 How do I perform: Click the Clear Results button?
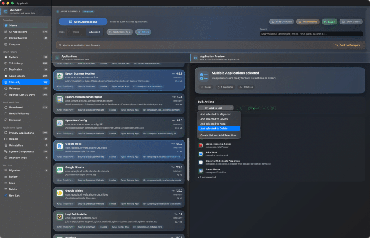pos(308,22)
